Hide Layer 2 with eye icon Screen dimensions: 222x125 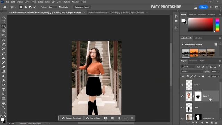click(182, 96)
